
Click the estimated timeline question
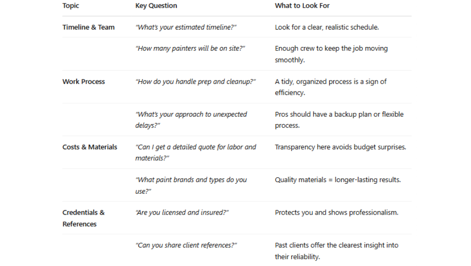click(x=186, y=27)
